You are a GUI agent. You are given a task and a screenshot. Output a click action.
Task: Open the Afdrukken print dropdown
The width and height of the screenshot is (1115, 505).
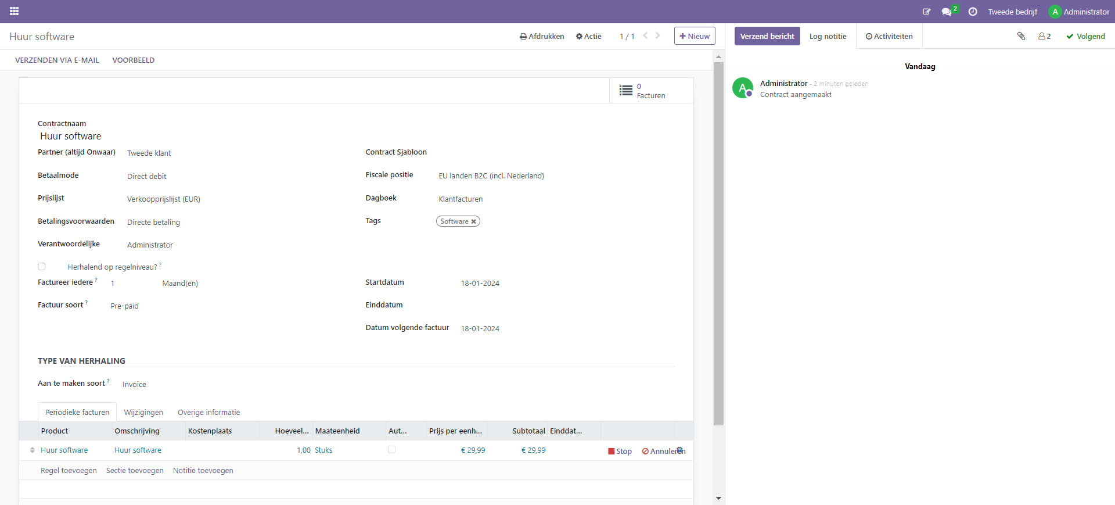pos(542,36)
